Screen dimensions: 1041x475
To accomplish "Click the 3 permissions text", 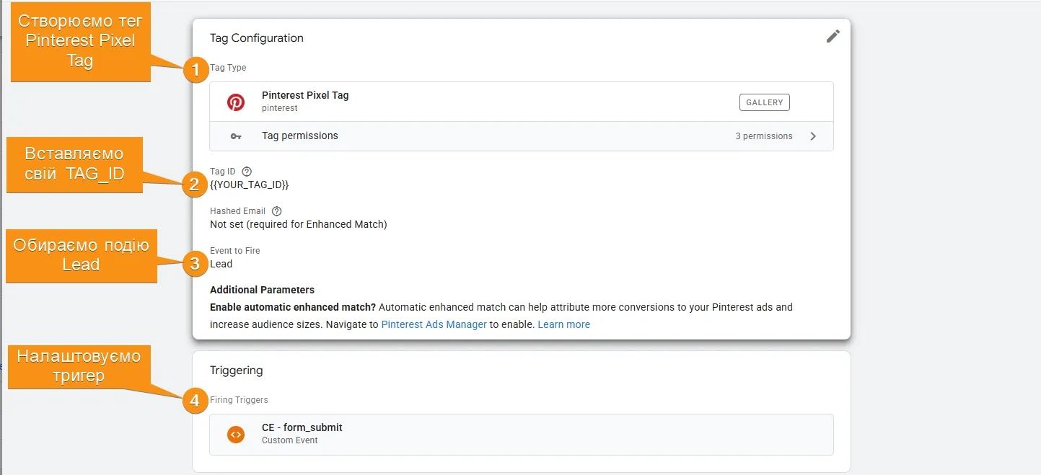I will 764,136.
